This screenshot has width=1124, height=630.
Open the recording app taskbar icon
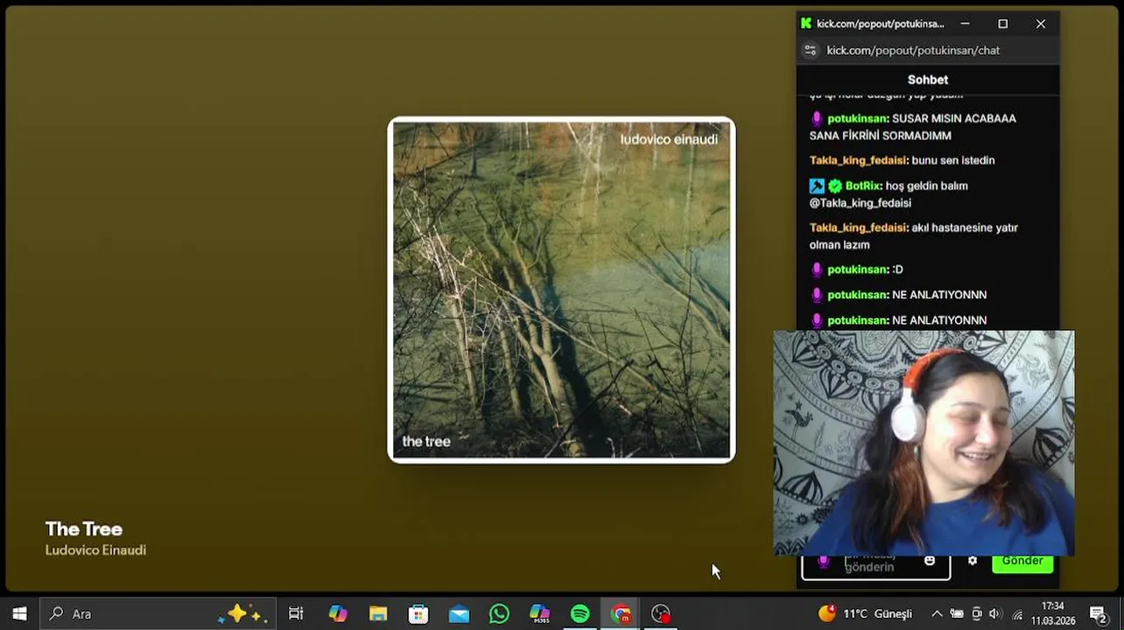(x=661, y=614)
